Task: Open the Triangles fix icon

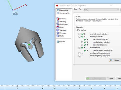Action: [x=58, y=30]
